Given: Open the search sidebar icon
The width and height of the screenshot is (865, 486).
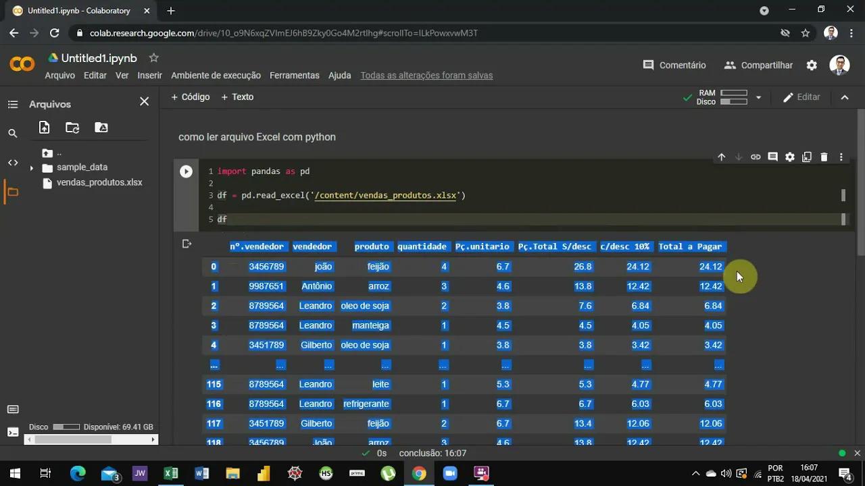Looking at the screenshot, I should [x=13, y=134].
